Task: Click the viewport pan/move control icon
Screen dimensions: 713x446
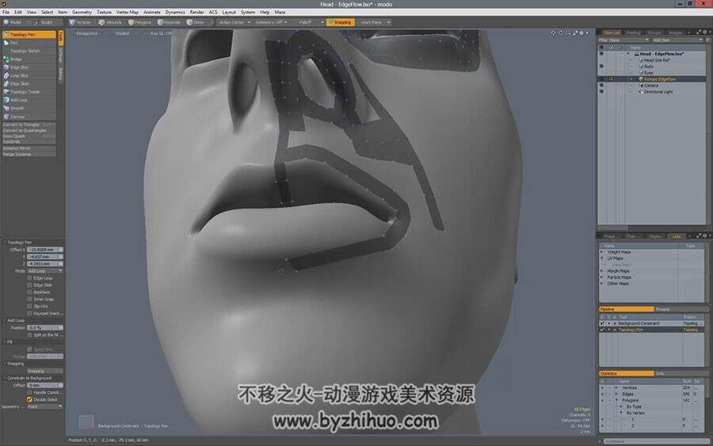Action: coord(554,33)
